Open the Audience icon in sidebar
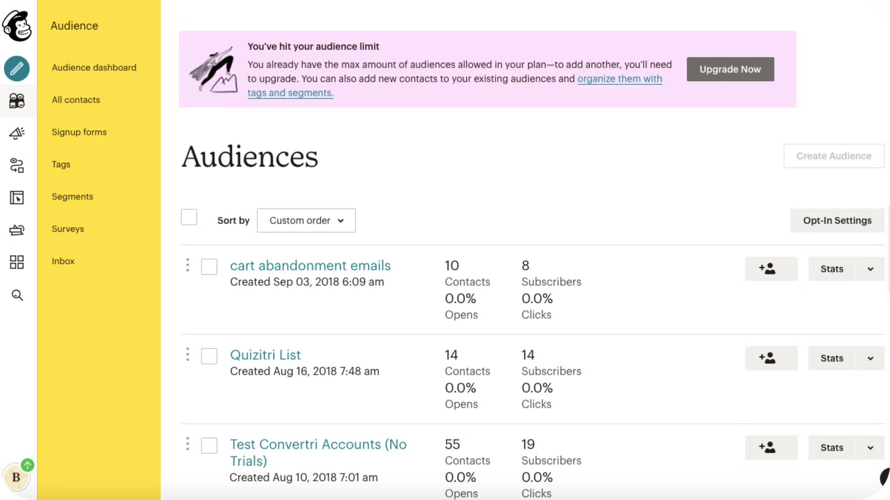This screenshot has width=890, height=500. point(17,101)
